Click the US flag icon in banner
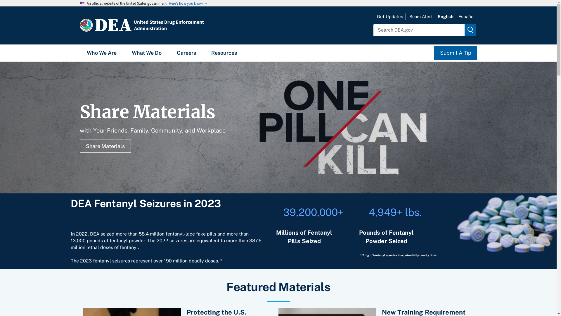 click(82, 3)
